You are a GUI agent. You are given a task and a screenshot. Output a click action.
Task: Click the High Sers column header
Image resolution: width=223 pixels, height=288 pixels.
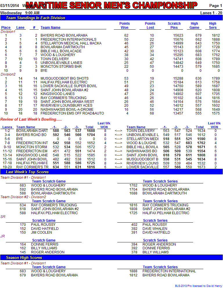tap(213, 26)
